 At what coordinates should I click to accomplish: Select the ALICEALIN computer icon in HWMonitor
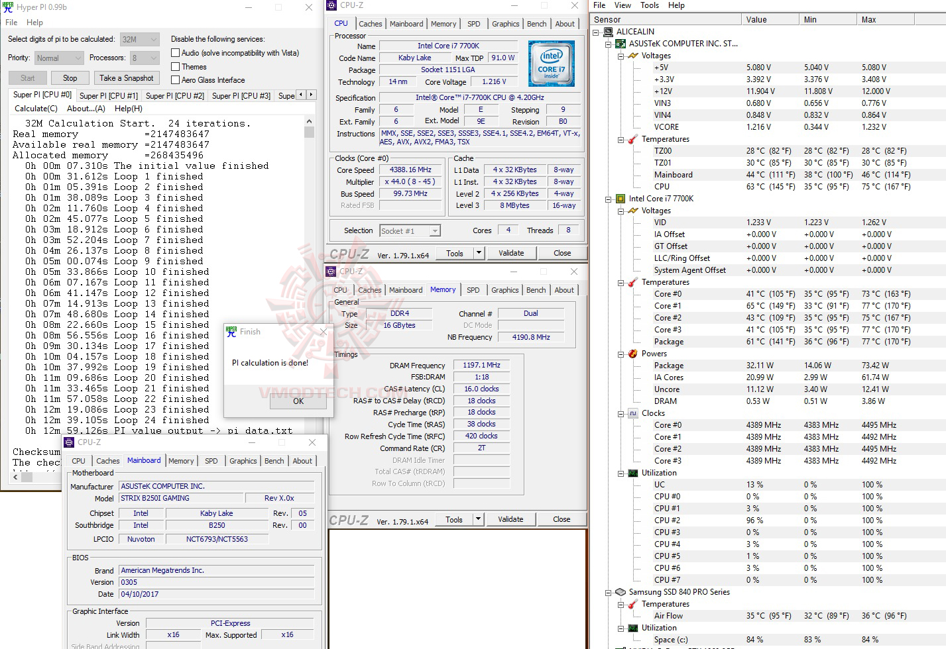pyautogui.click(x=608, y=32)
